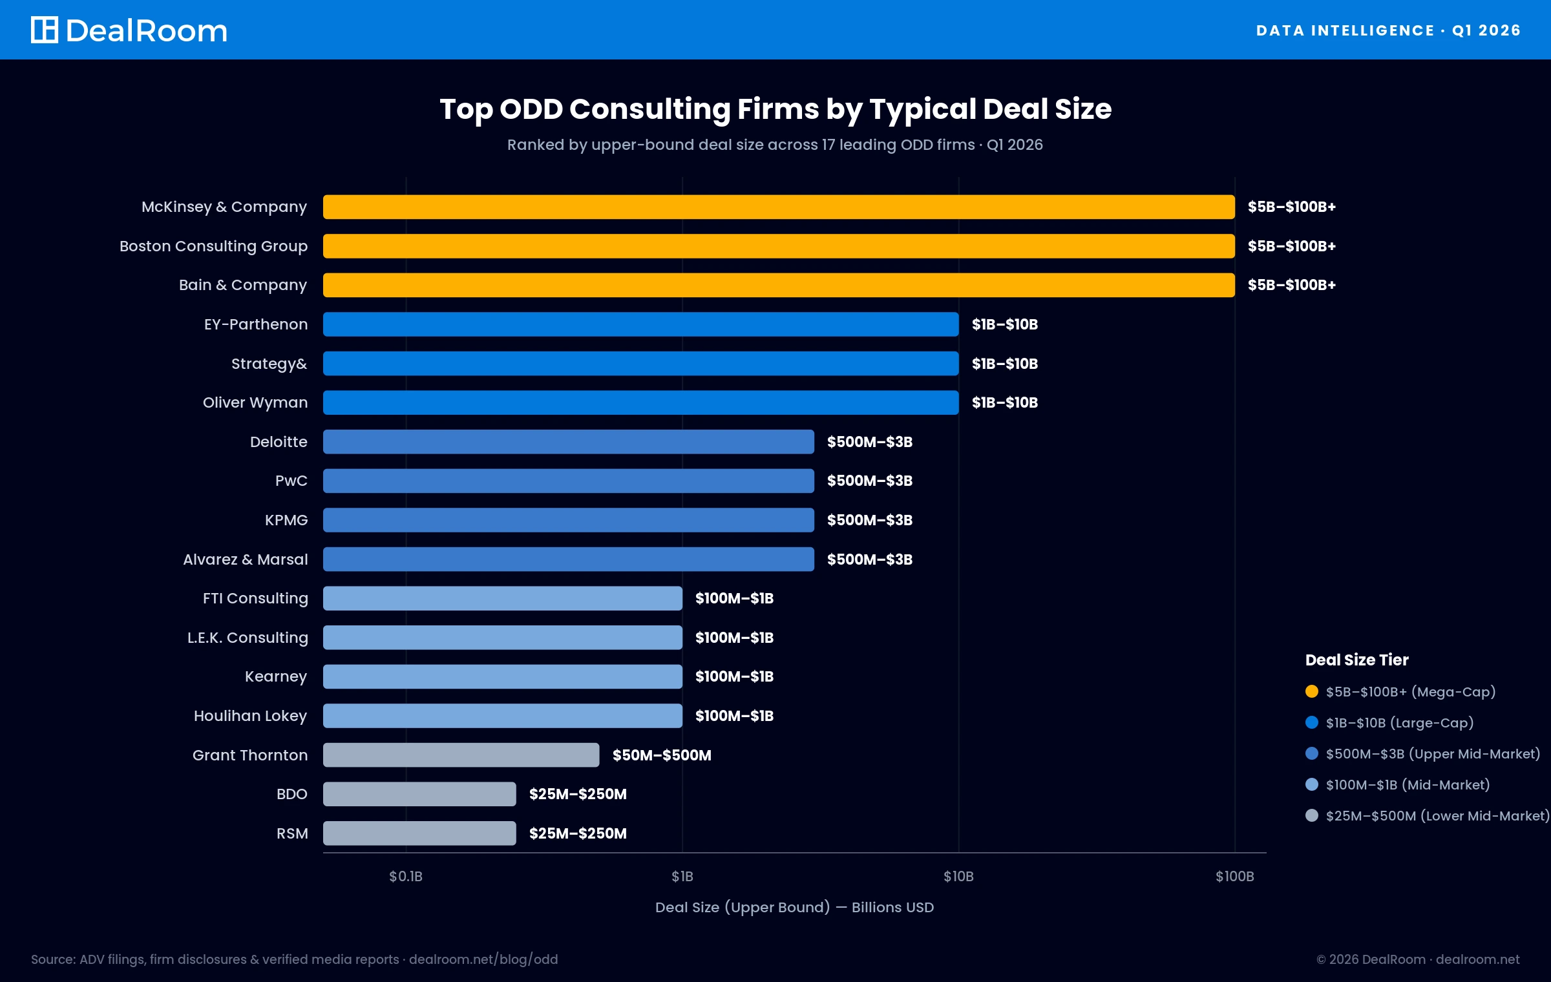Click the $25M–$250M value next to BDO
Image resolution: width=1551 pixels, height=982 pixels.
(578, 794)
